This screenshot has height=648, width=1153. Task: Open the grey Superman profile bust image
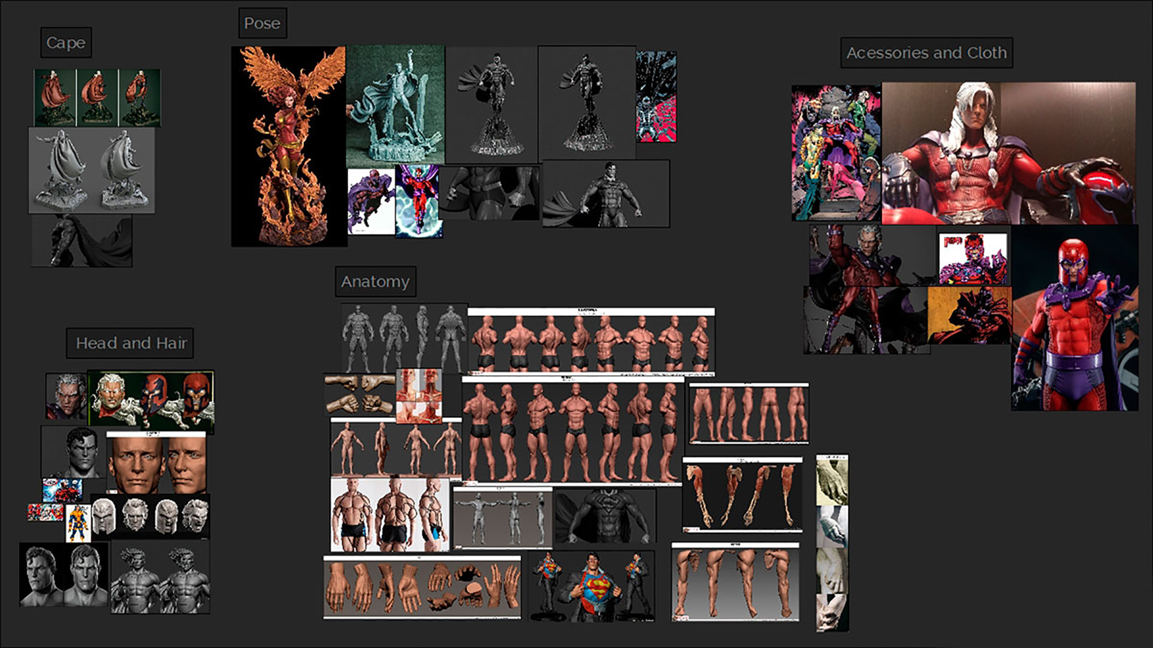(73, 452)
